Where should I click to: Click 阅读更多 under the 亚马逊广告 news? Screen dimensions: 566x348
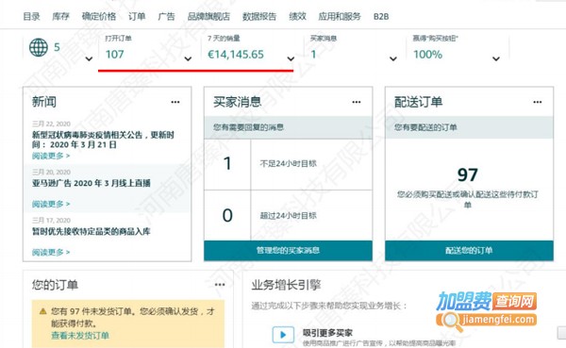pyautogui.click(x=51, y=204)
